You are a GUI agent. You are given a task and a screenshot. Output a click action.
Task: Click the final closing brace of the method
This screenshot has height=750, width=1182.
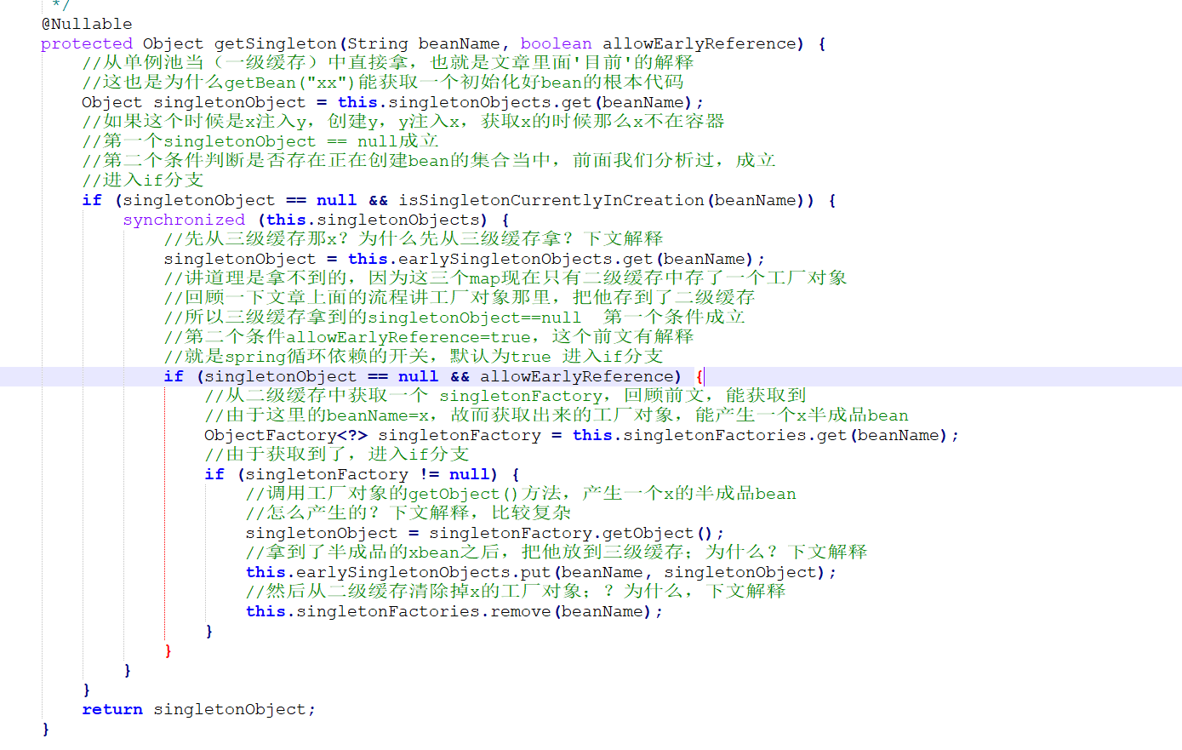(45, 729)
